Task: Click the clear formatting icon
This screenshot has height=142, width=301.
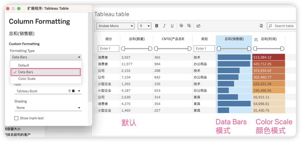Action: pos(189,26)
